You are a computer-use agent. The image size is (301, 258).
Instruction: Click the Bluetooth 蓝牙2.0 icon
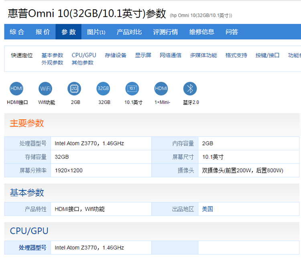point(190,89)
